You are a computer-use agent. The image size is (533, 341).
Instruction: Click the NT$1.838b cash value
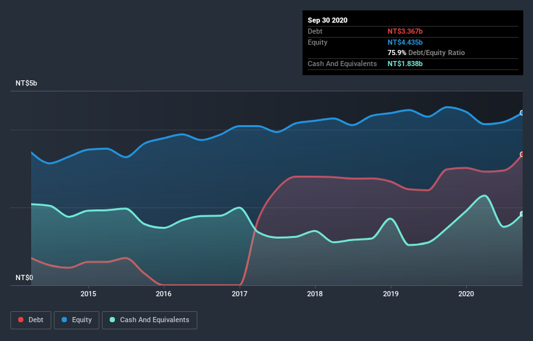(x=405, y=64)
